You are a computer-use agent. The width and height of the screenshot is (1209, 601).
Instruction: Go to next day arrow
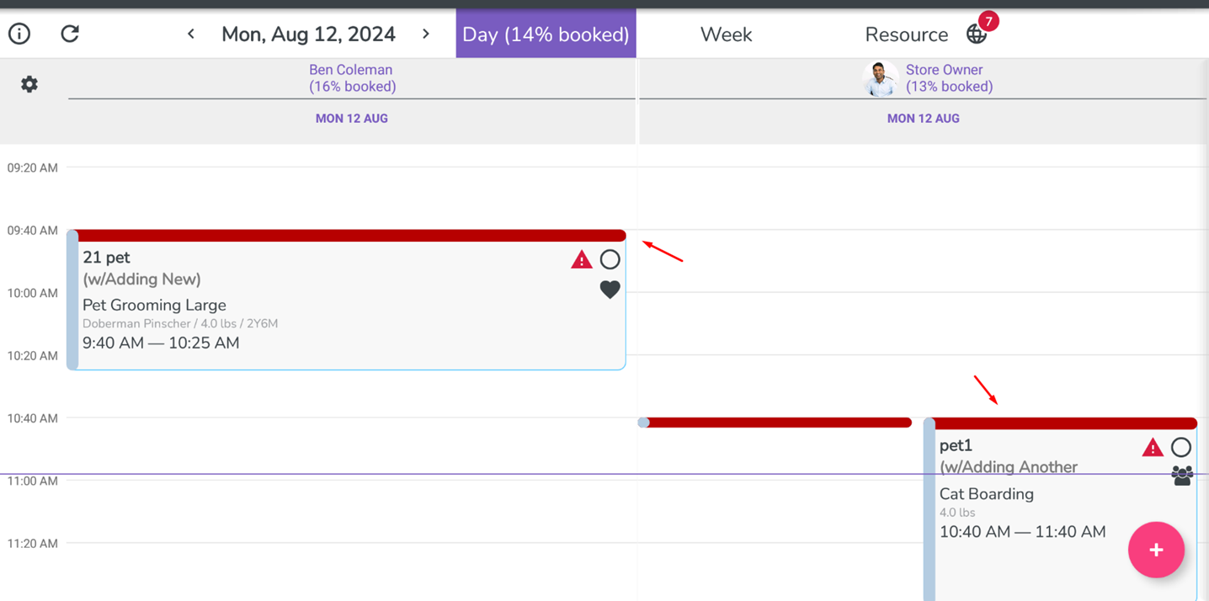(426, 34)
